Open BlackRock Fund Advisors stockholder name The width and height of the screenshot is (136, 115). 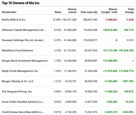(17, 51)
